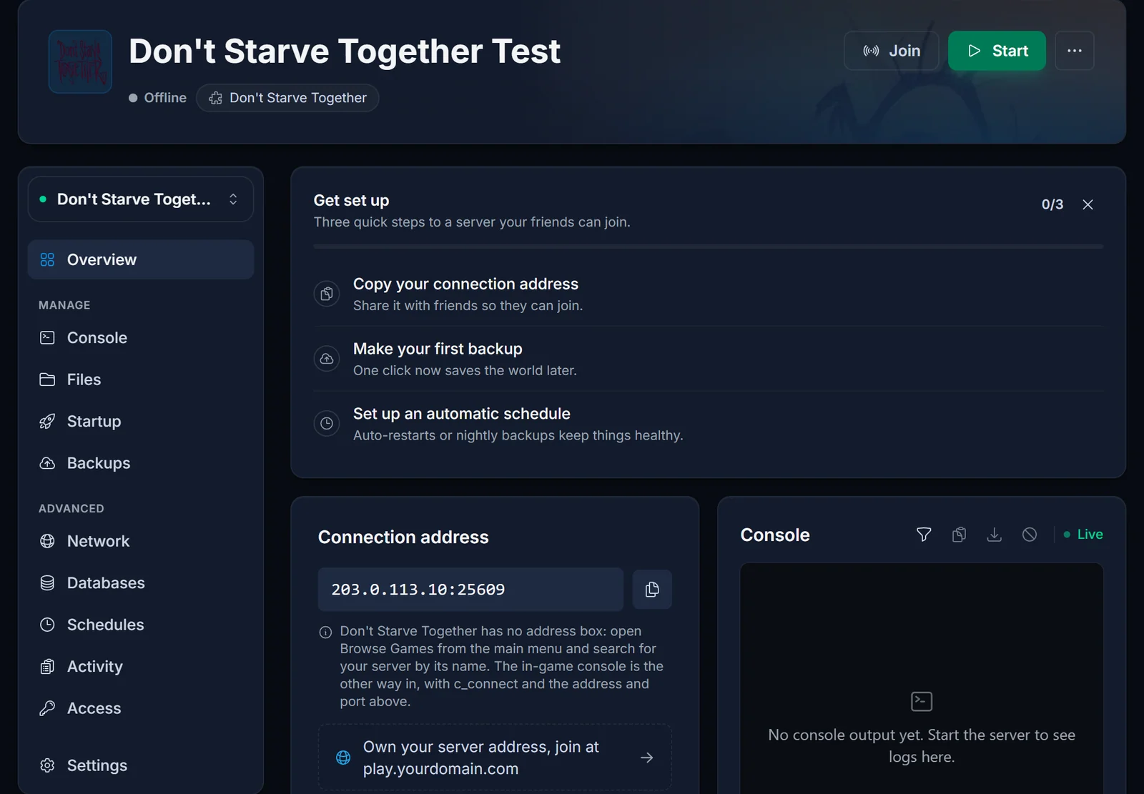Click the Databases cylinder icon
This screenshot has height=794, width=1144.
(47, 583)
